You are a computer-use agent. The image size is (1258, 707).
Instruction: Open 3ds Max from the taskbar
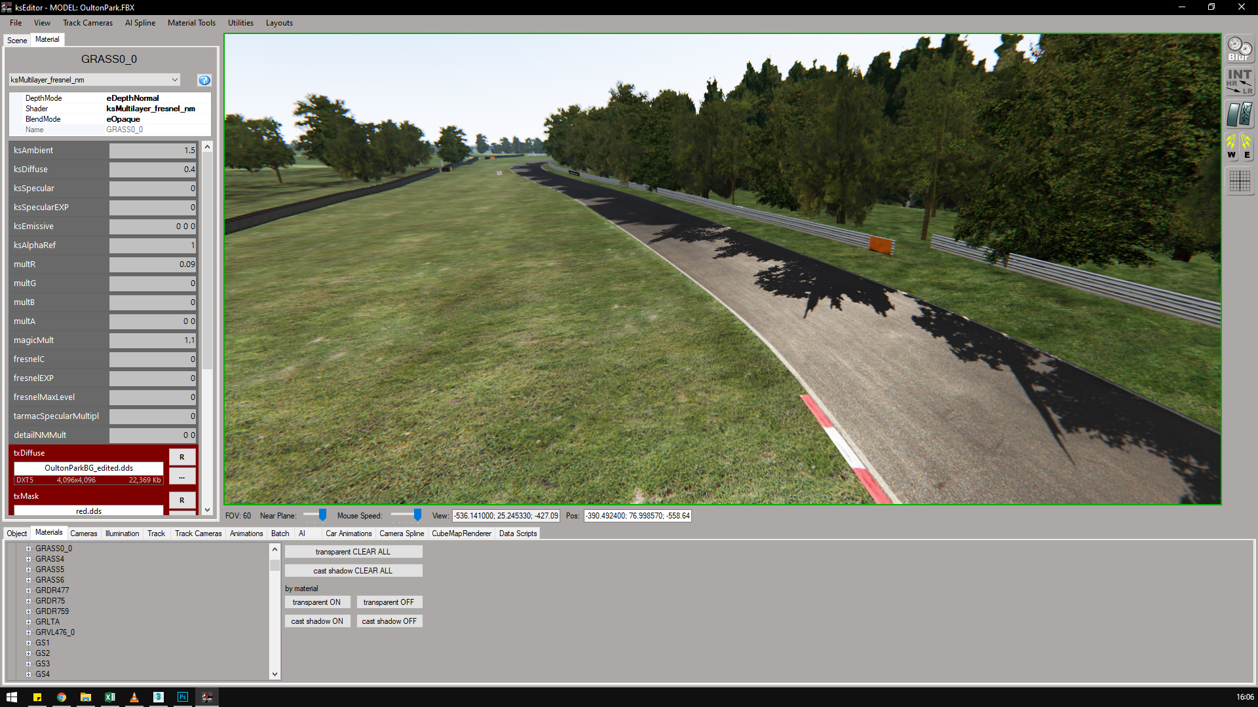159,697
